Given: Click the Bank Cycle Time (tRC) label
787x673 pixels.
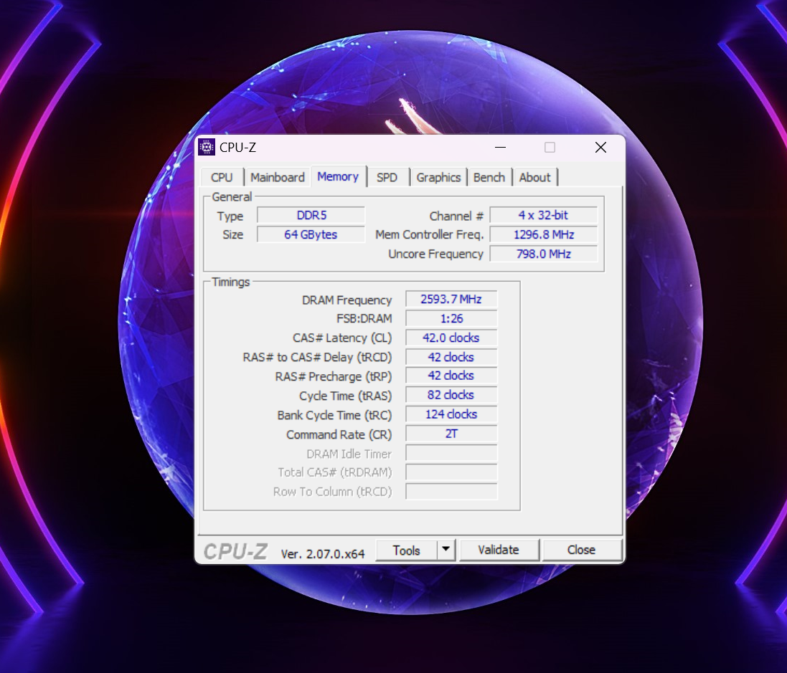Looking at the screenshot, I should pos(335,415).
